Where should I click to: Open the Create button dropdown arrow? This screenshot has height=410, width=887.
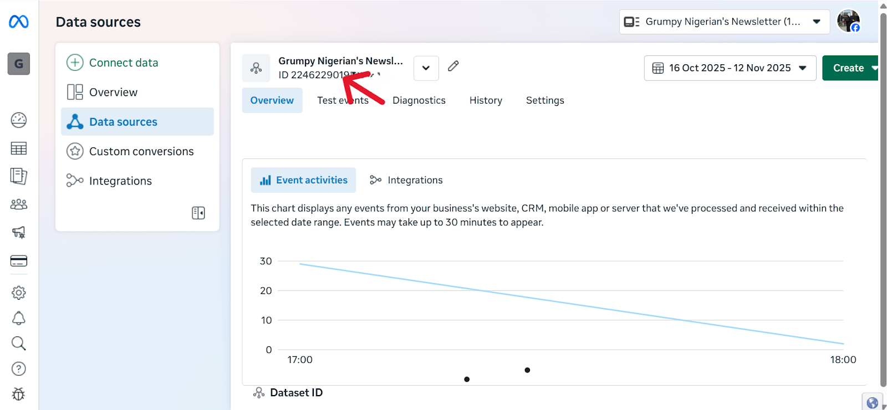tap(874, 68)
